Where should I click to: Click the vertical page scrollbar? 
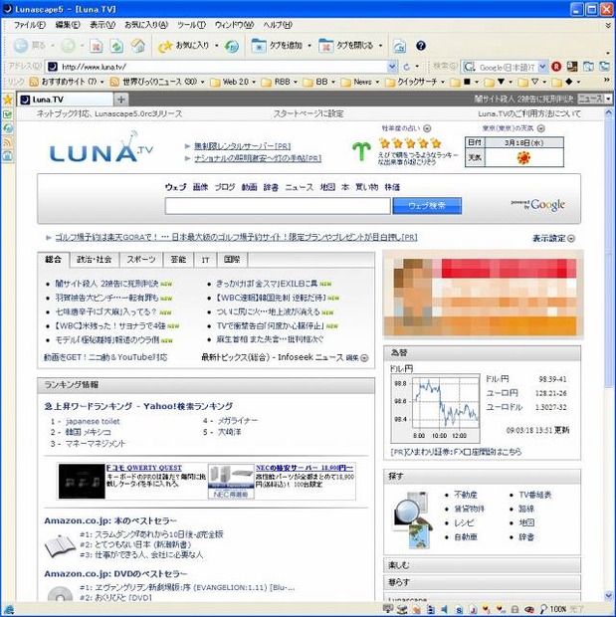pyautogui.click(x=608, y=353)
